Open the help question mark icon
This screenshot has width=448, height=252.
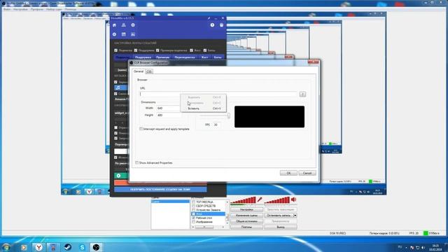(212, 25)
